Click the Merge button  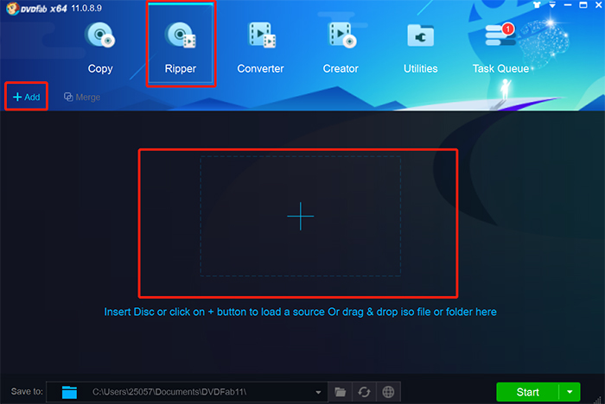(x=82, y=98)
